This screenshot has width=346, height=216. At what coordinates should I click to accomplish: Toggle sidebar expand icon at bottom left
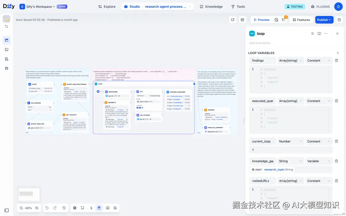coord(7,210)
